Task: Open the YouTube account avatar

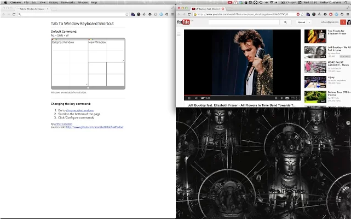Action: 349,22
